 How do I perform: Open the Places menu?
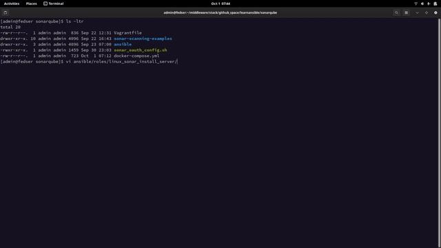(x=31, y=3)
